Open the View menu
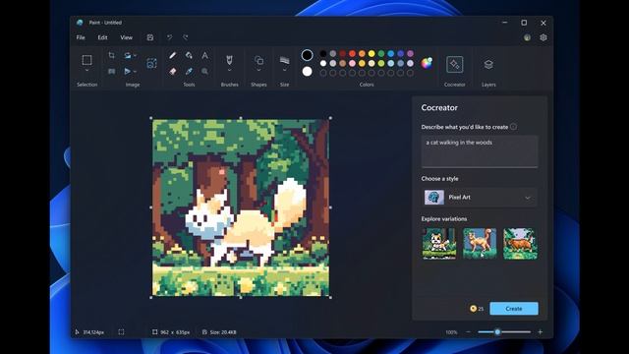The width and height of the screenshot is (629, 354). 127,37
